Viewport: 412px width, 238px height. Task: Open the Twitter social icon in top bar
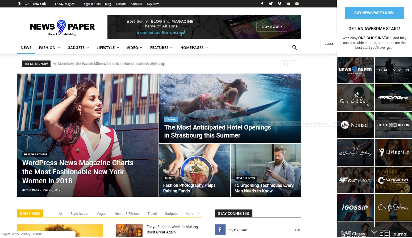[270, 4]
